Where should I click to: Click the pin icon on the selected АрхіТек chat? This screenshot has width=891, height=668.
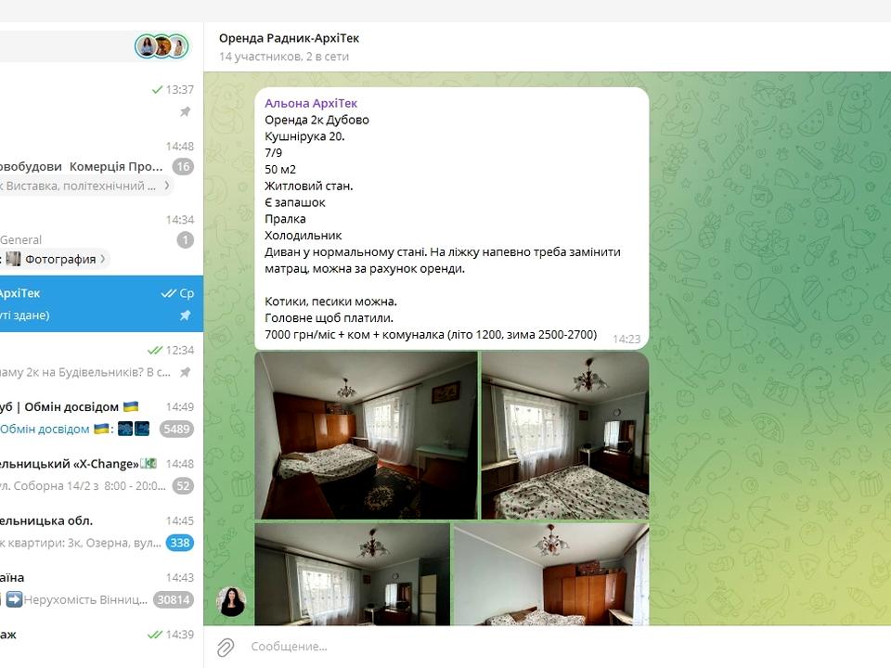pyautogui.click(x=185, y=315)
